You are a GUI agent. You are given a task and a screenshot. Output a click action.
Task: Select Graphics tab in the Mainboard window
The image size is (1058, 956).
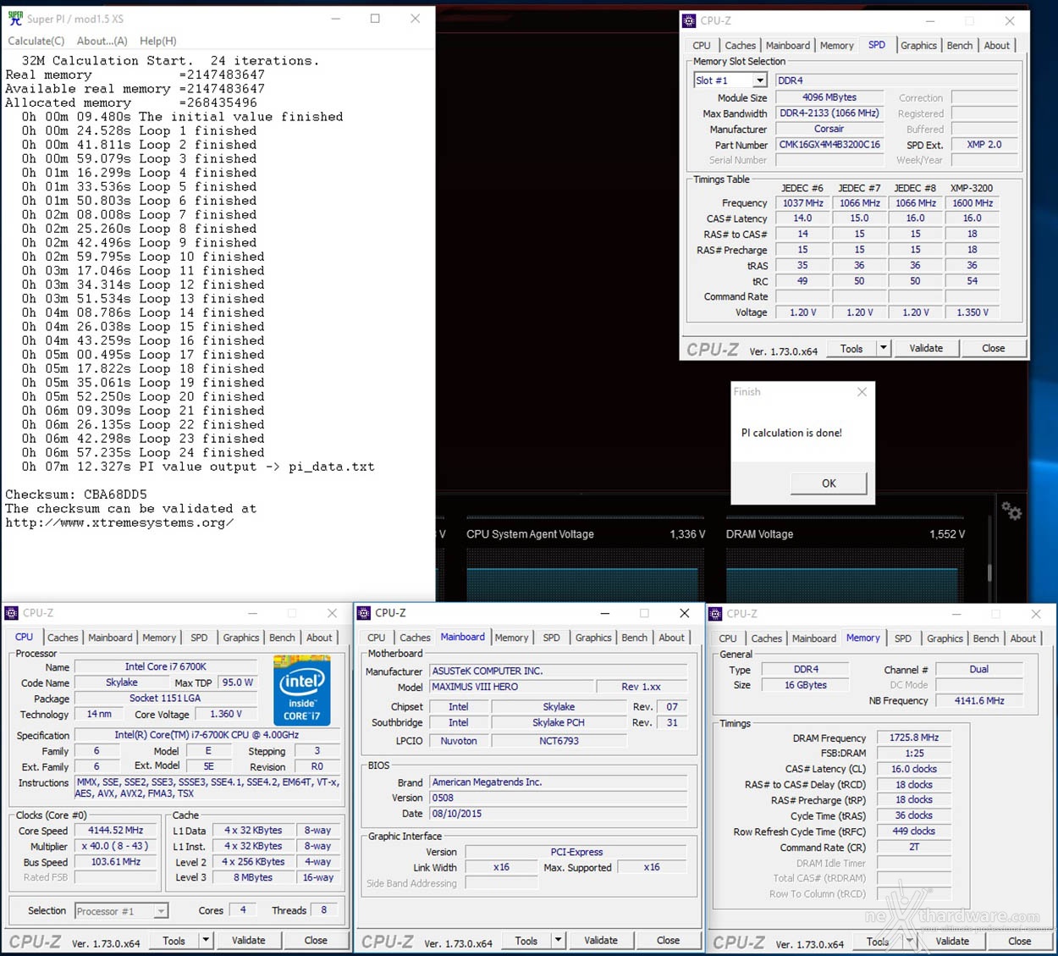[593, 638]
